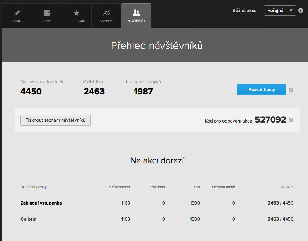This screenshot has height=241, width=308.
Task: Select the Základní vstupenka row
Action: point(41,203)
